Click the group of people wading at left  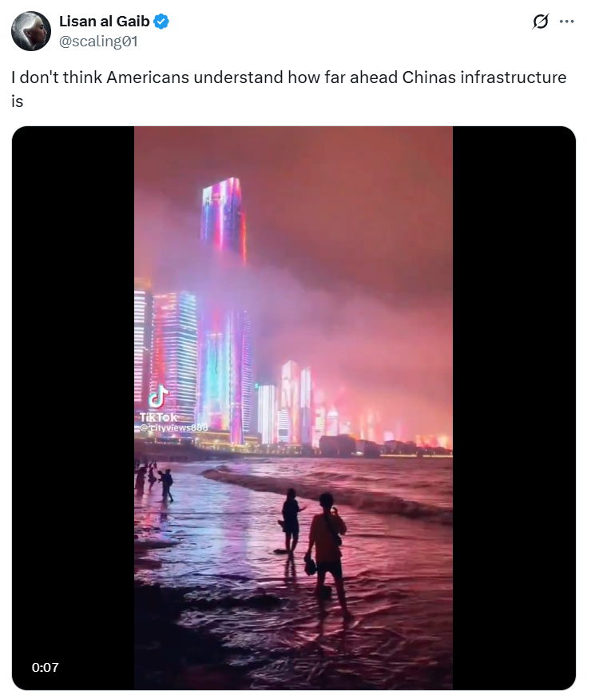tap(154, 482)
